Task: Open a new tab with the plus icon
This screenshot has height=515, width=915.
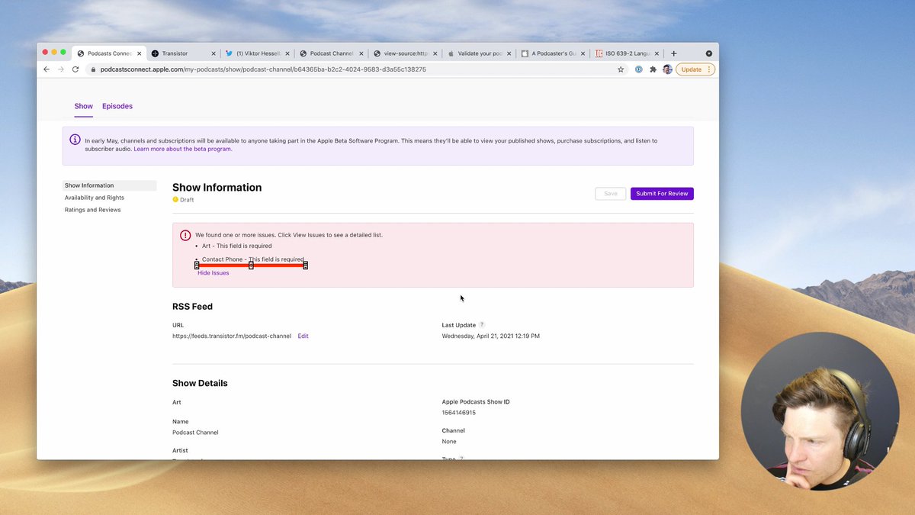Action: [x=673, y=53]
